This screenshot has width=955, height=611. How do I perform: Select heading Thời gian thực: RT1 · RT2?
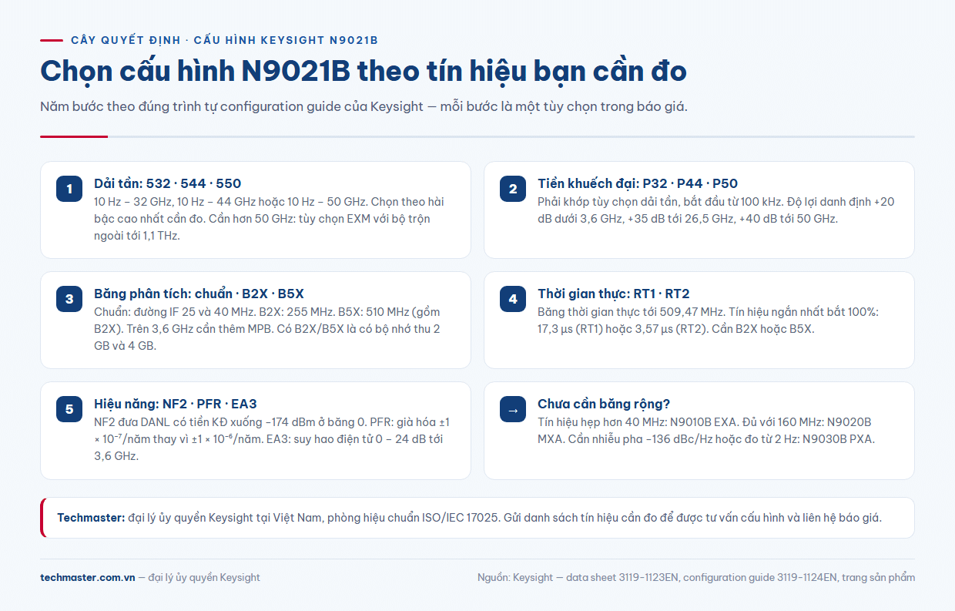(x=614, y=294)
